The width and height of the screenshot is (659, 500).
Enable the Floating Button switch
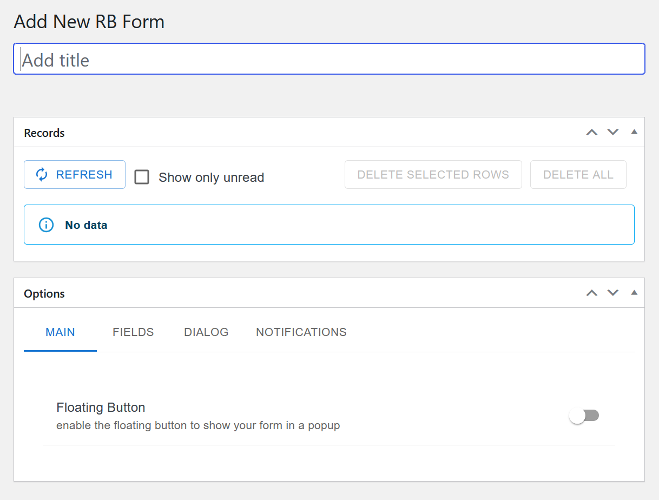pyautogui.click(x=584, y=416)
